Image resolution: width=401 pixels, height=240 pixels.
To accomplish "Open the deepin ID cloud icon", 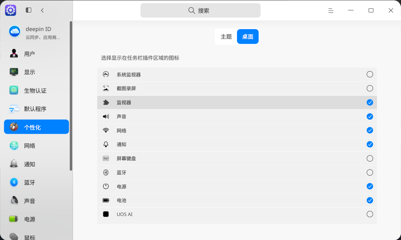I will (15, 31).
